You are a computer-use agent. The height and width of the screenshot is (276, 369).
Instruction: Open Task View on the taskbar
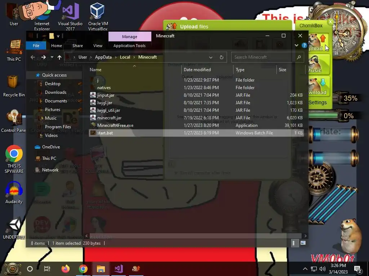(47, 269)
